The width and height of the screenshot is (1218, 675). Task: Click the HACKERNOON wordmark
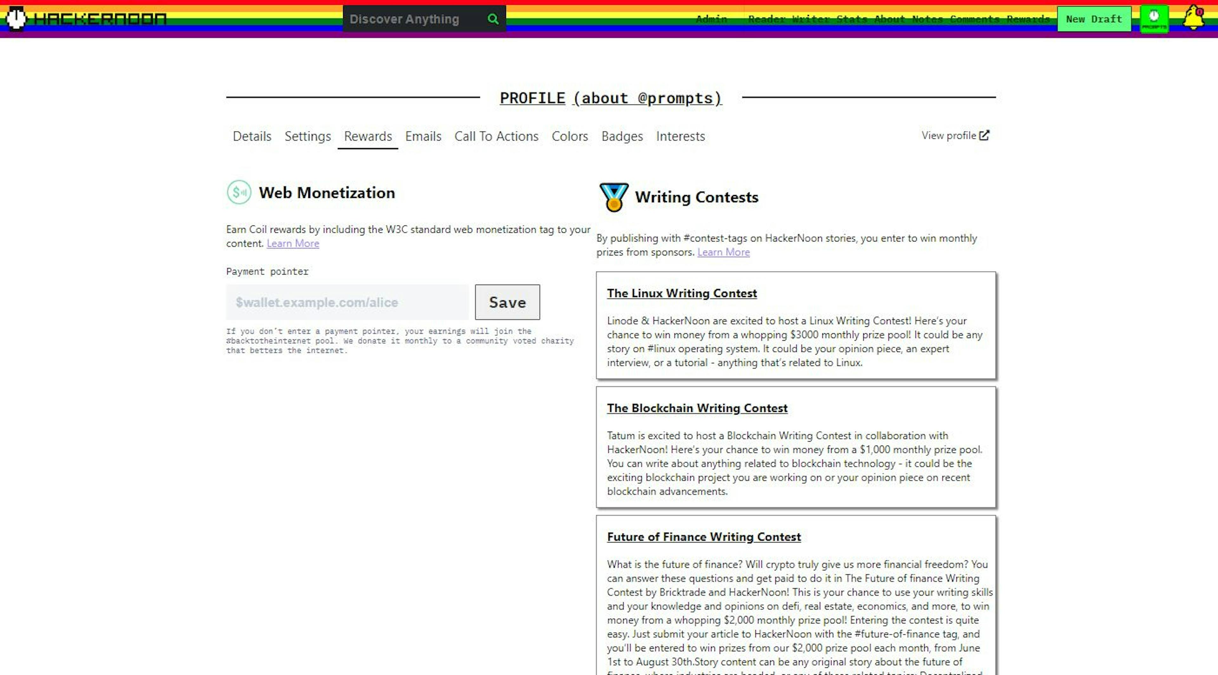tap(100, 19)
